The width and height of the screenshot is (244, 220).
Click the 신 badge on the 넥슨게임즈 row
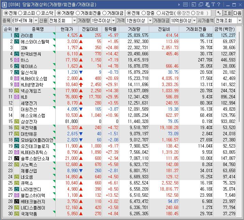(x=16, y=91)
